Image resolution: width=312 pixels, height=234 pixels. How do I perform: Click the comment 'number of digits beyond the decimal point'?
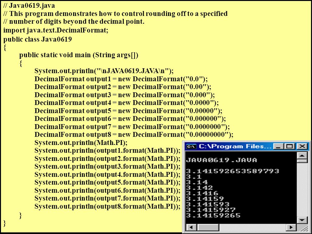74,21
